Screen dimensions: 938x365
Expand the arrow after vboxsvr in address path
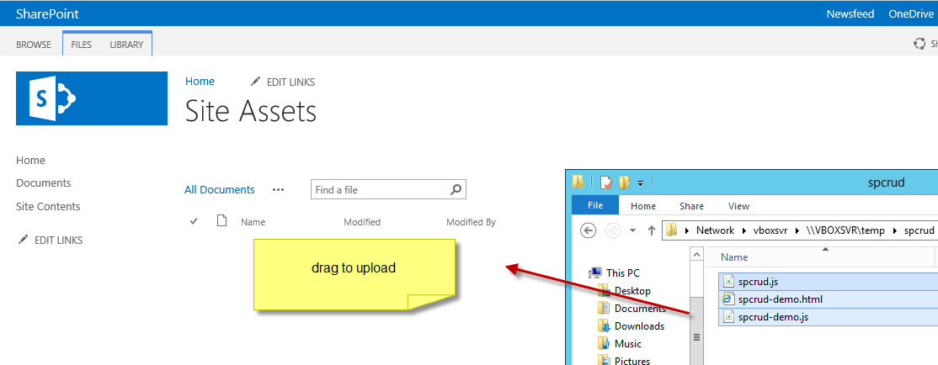tap(796, 231)
